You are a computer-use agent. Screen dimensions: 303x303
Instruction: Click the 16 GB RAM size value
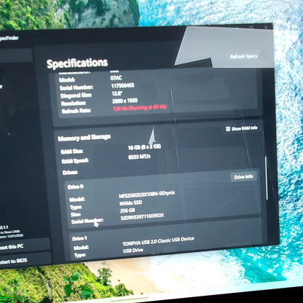(144, 147)
